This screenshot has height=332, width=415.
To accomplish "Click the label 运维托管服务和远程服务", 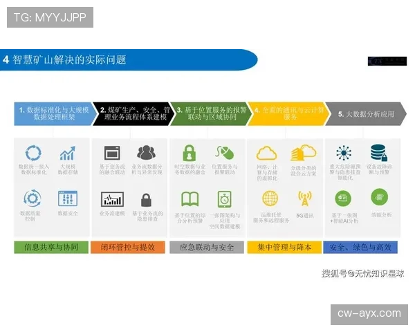I will tap(271, 218).
